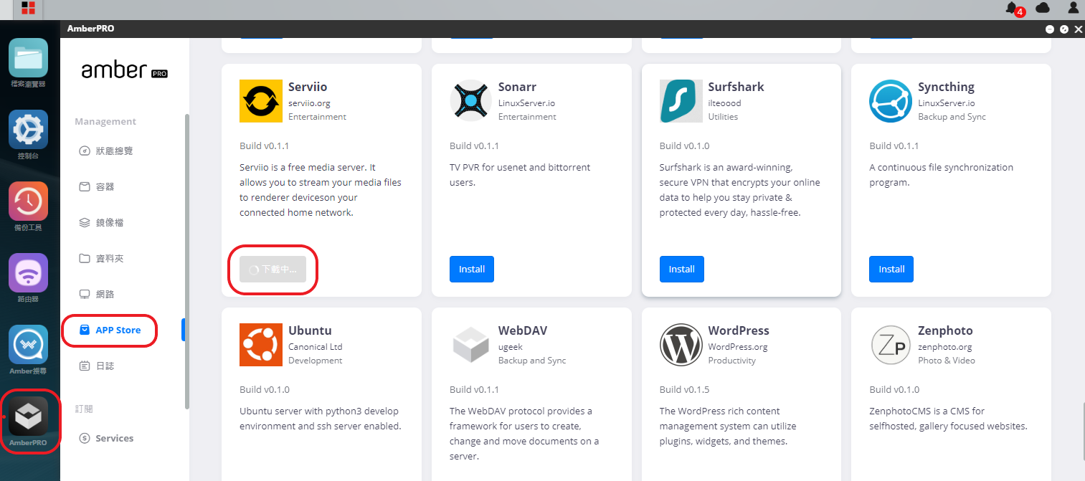Click Backup and Sync under Syncthing
The height and width of the screenshot is (481, 1085).
952,116
